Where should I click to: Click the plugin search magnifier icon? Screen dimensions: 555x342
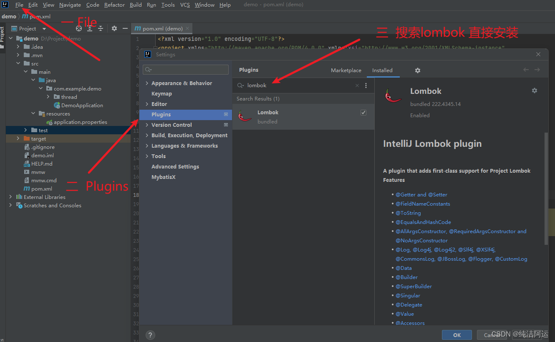point(240,85)
